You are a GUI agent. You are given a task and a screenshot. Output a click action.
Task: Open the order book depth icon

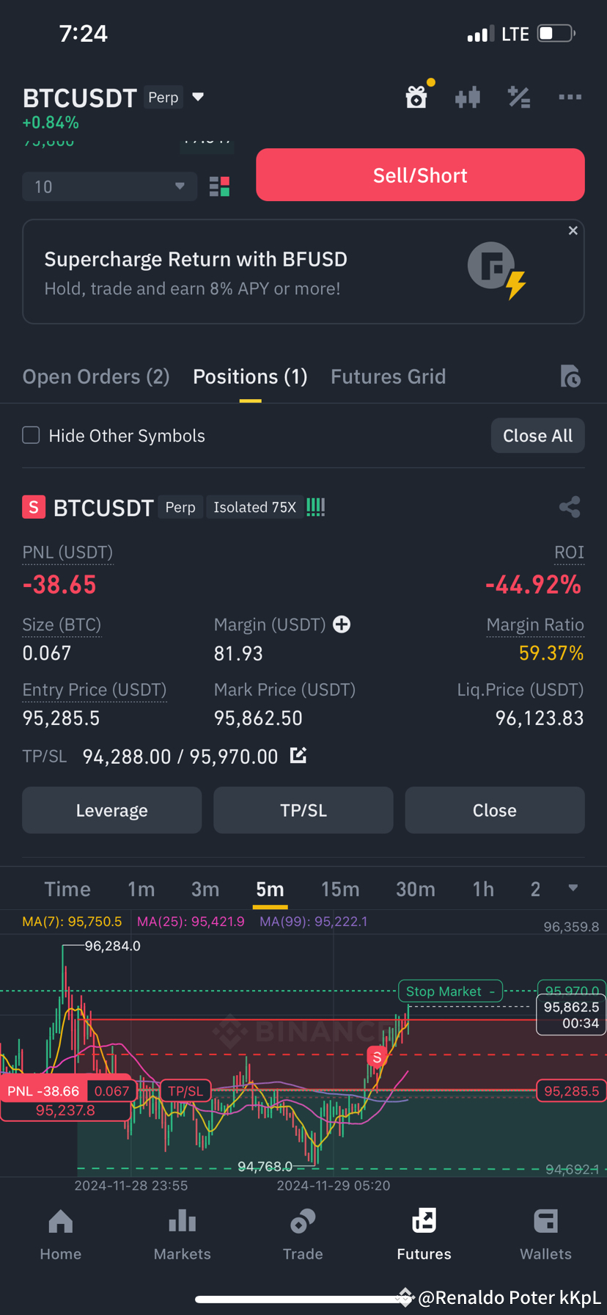tap(219, 186)
